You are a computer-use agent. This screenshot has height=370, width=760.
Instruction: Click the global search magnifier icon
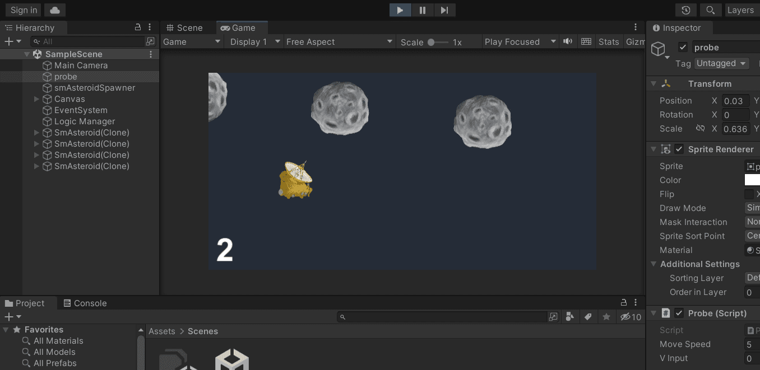pos(710,10)
